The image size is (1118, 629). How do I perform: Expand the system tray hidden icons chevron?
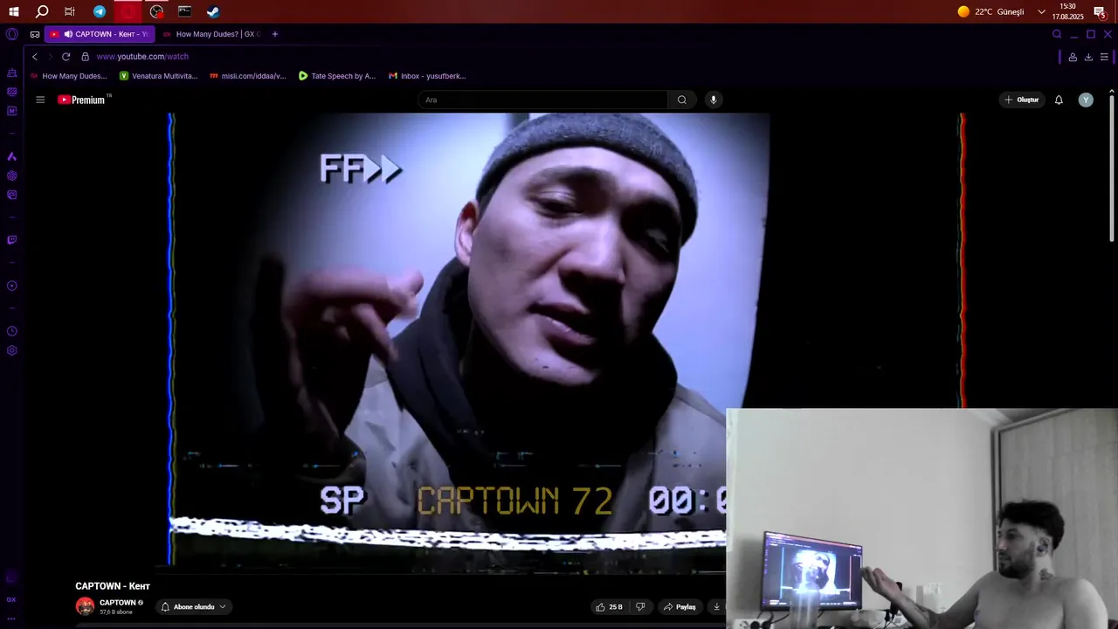coord(1041,11)
